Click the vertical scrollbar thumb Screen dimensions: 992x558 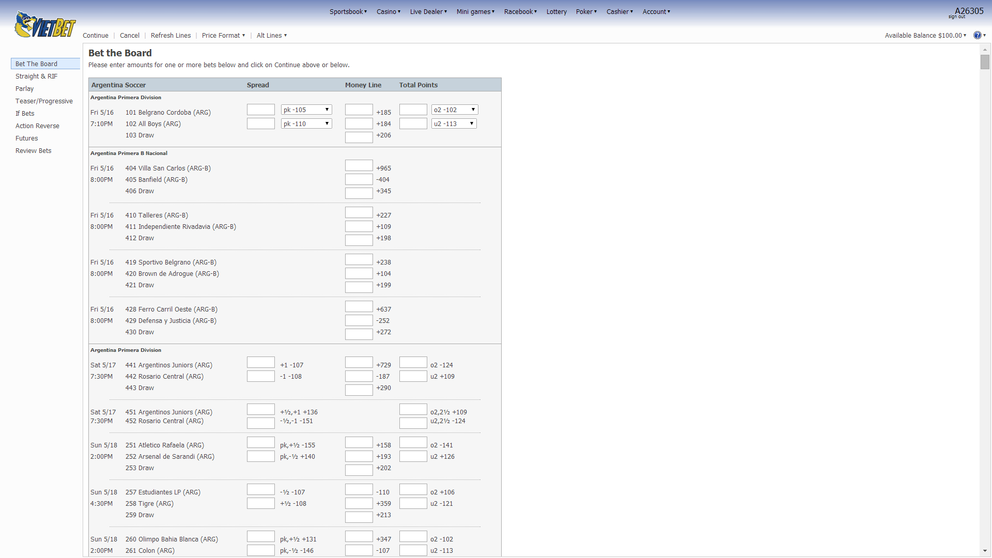(985, 62)
